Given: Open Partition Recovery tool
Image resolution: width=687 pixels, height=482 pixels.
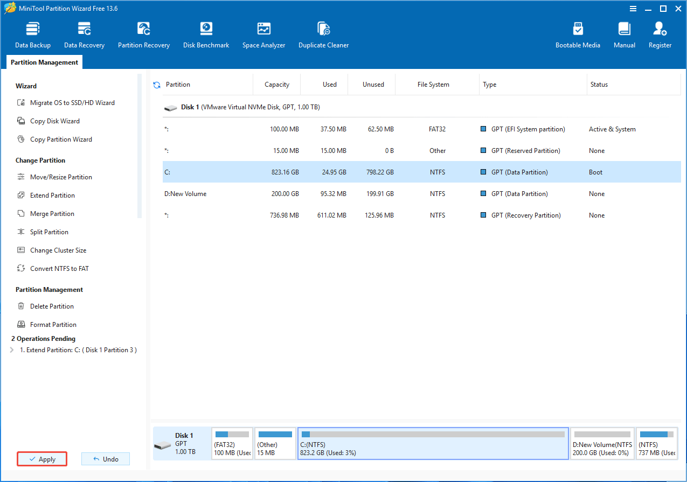Looking at the screenshot, I should click(144, 36).
